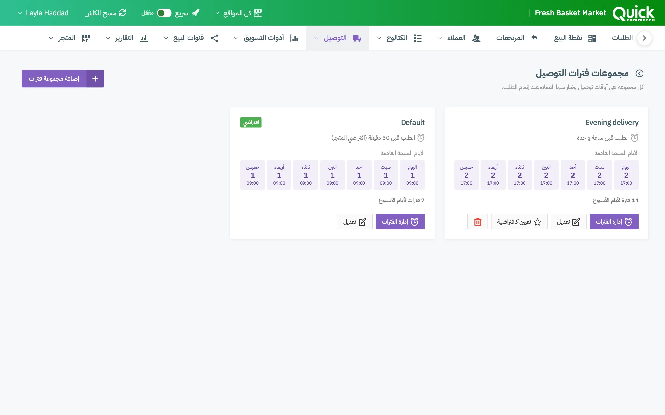Click the delivery truck icon
665x415 pixels.
point(357,38)
